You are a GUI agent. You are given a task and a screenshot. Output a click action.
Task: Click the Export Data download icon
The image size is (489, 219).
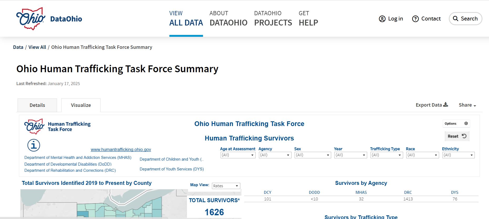click(446, 105)
